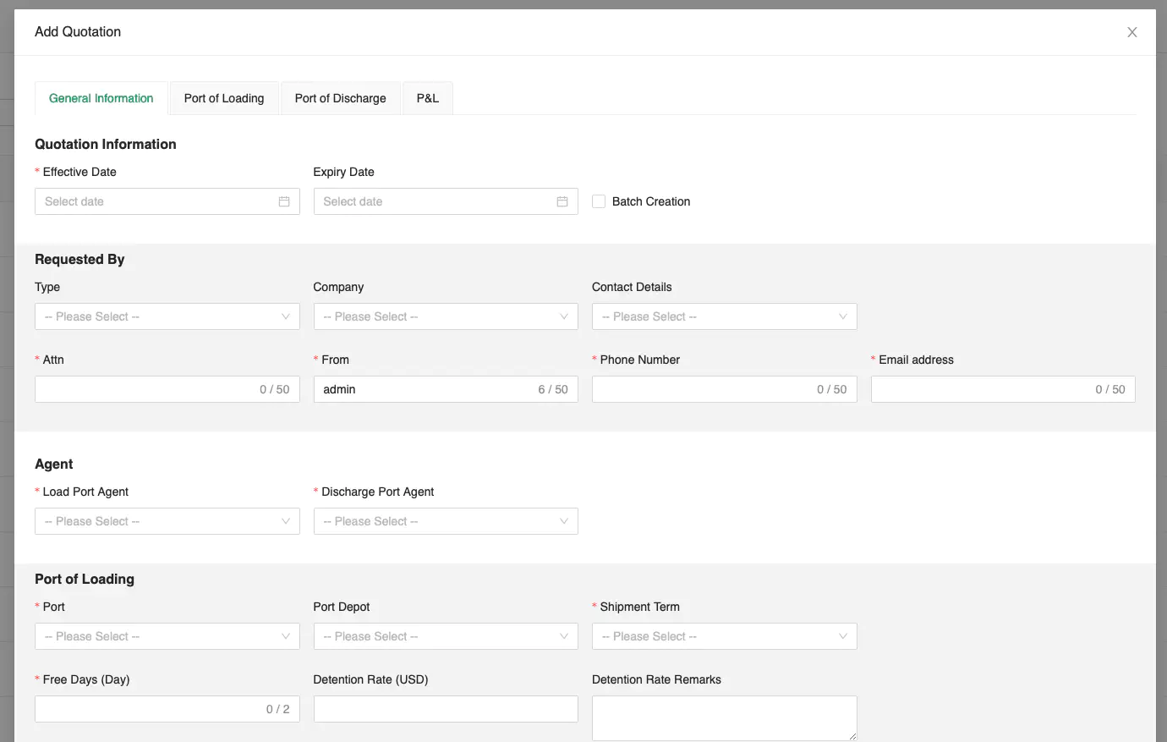Image resolution: width=1167 pixels, height=742 pixels.
Task: Click the Quotation Information heading
Action: tap(106, 144)
